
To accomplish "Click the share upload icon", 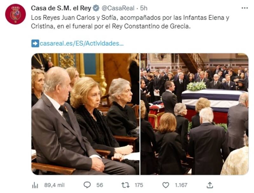I will click(210, 185).
